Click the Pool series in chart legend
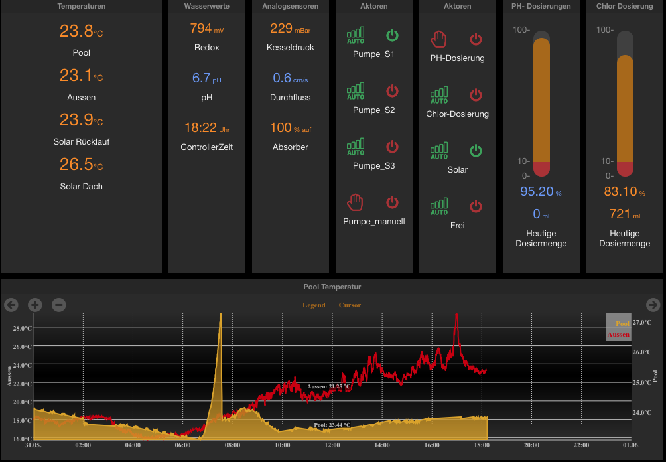The image size is (666, 462). pyautogui.click(x=622, y=323)
